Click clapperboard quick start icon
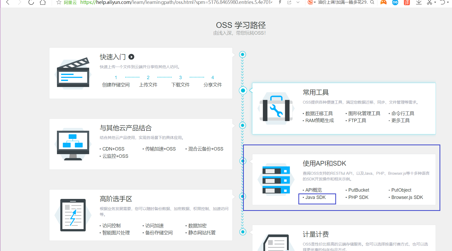Viewport: 452px width, 251px height. pos(73,73)
